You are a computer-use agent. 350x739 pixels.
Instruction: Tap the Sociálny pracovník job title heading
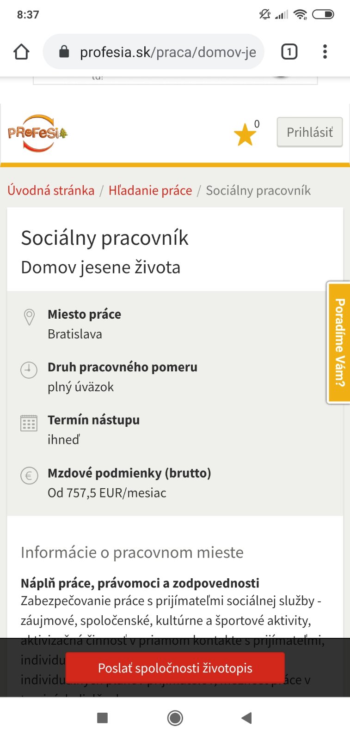[105, 238]
